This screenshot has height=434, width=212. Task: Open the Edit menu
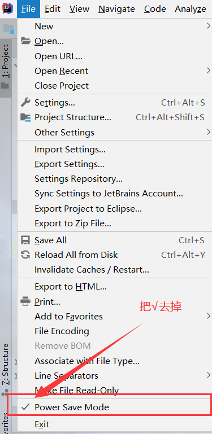point(53,9)
